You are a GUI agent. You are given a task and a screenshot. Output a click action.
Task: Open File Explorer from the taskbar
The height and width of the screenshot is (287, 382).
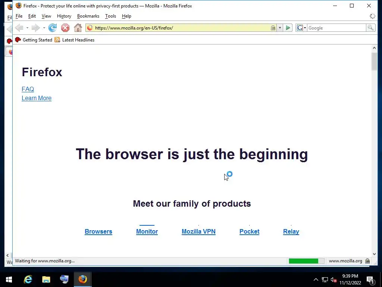click(46, 279)
